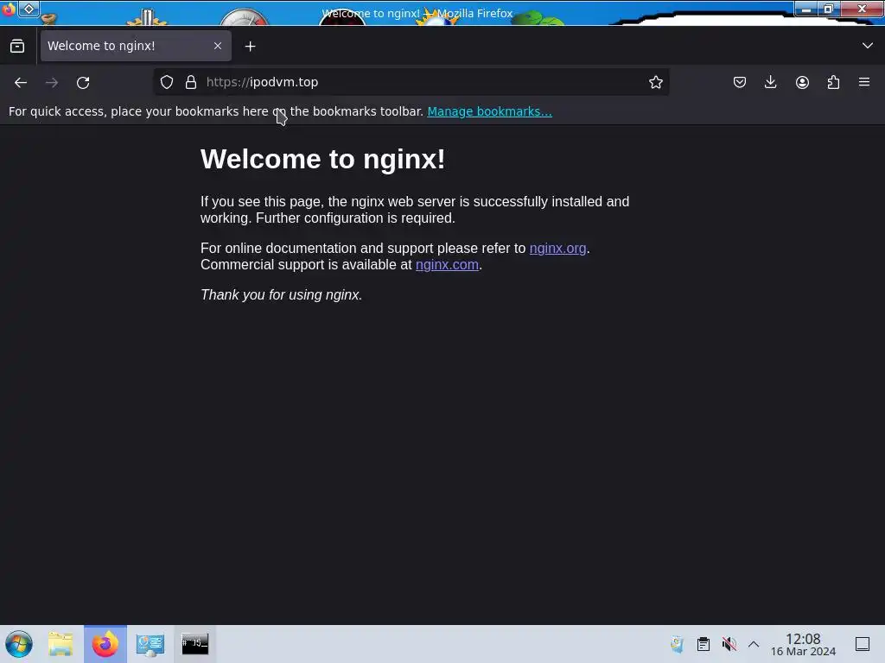
Task: Open the Firefox application hamburger menu
Action: [x=864, y=82]
